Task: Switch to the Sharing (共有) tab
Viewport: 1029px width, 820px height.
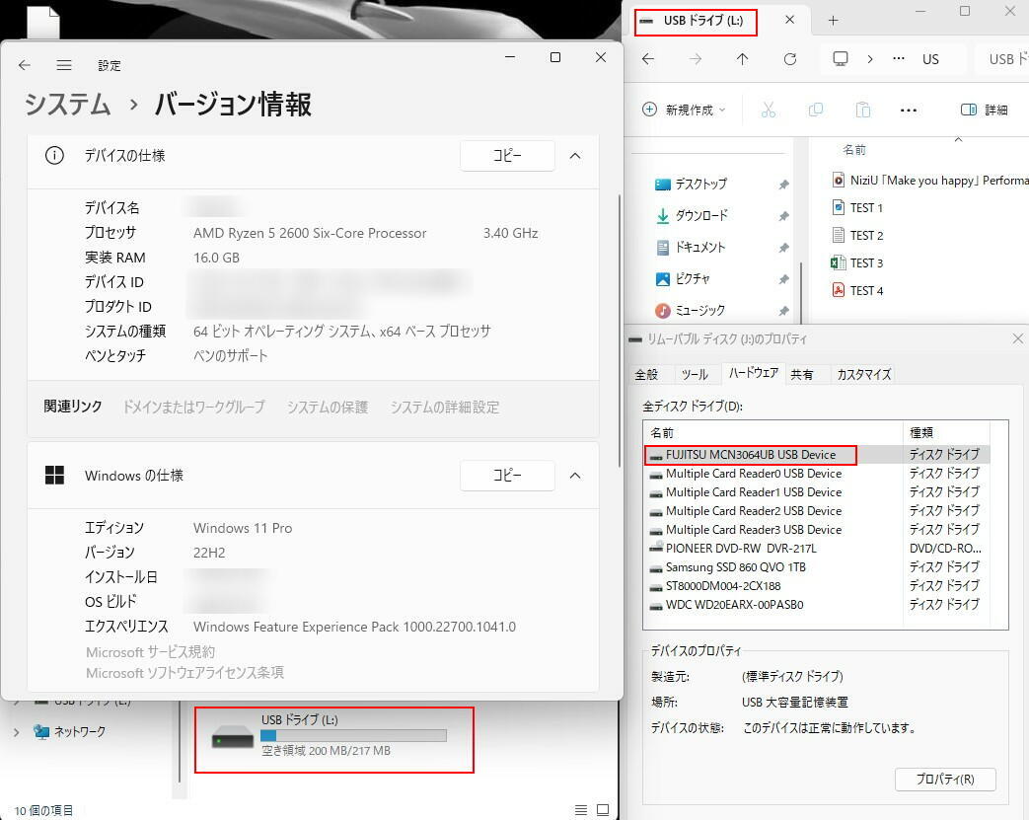Action: (802, 374)
